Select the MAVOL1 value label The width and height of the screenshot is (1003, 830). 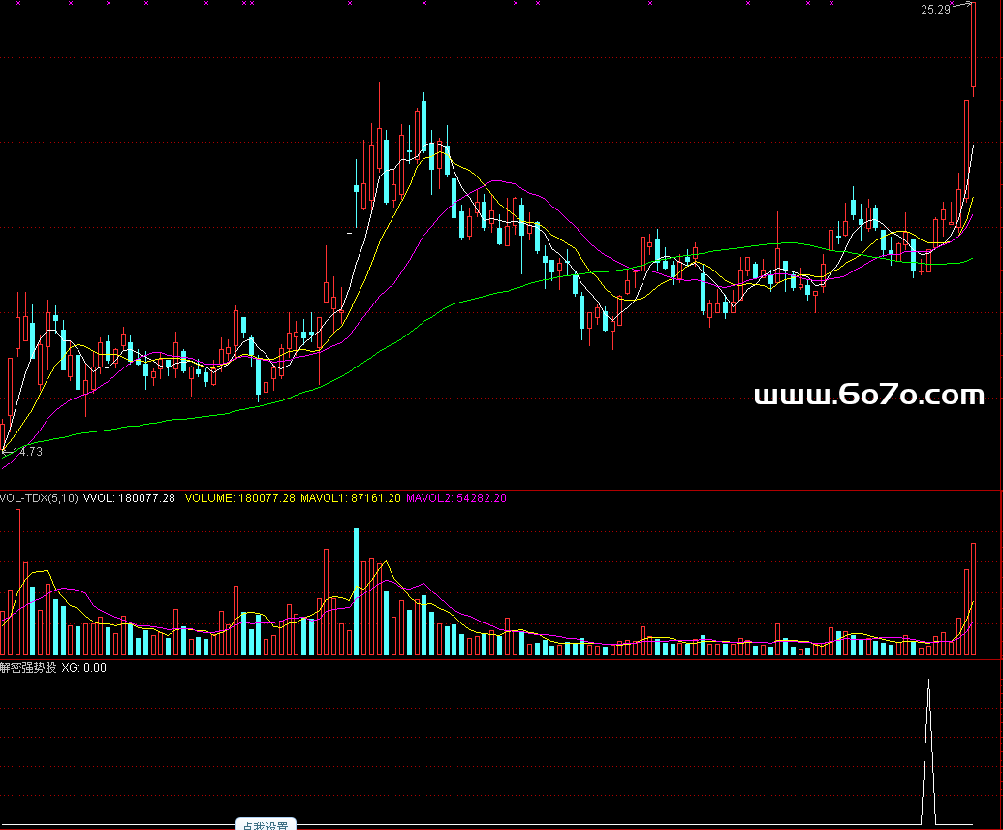pyautogui.click(x=350, y=498)
